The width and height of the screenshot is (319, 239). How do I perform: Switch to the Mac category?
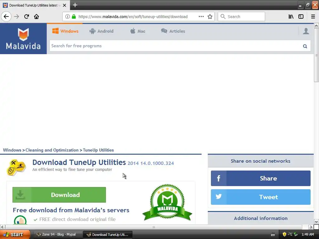point(138,31)
